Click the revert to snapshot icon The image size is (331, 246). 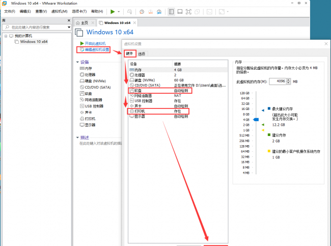[150, 12]
